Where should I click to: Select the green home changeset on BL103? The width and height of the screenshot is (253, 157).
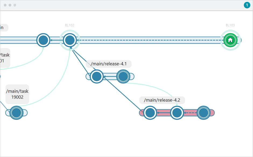tap(230, 40)
